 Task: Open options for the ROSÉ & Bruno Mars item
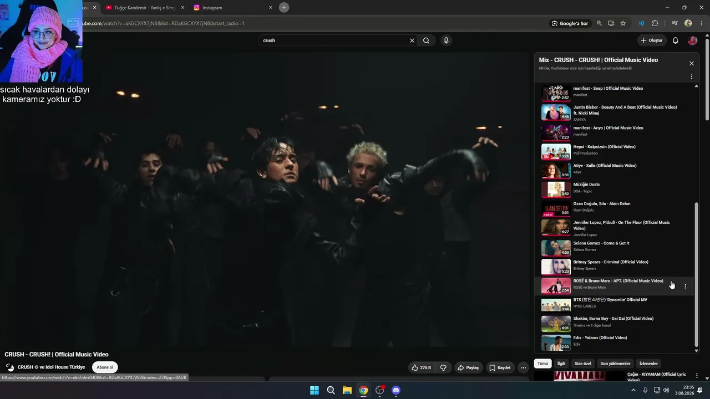(685, 287)
